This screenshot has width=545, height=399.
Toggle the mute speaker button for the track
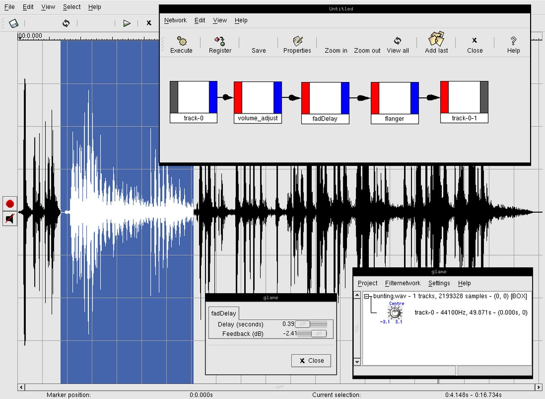pyautogui.click(x=10, y=218)
